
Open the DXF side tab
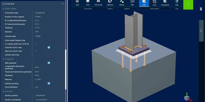[201, 30]
